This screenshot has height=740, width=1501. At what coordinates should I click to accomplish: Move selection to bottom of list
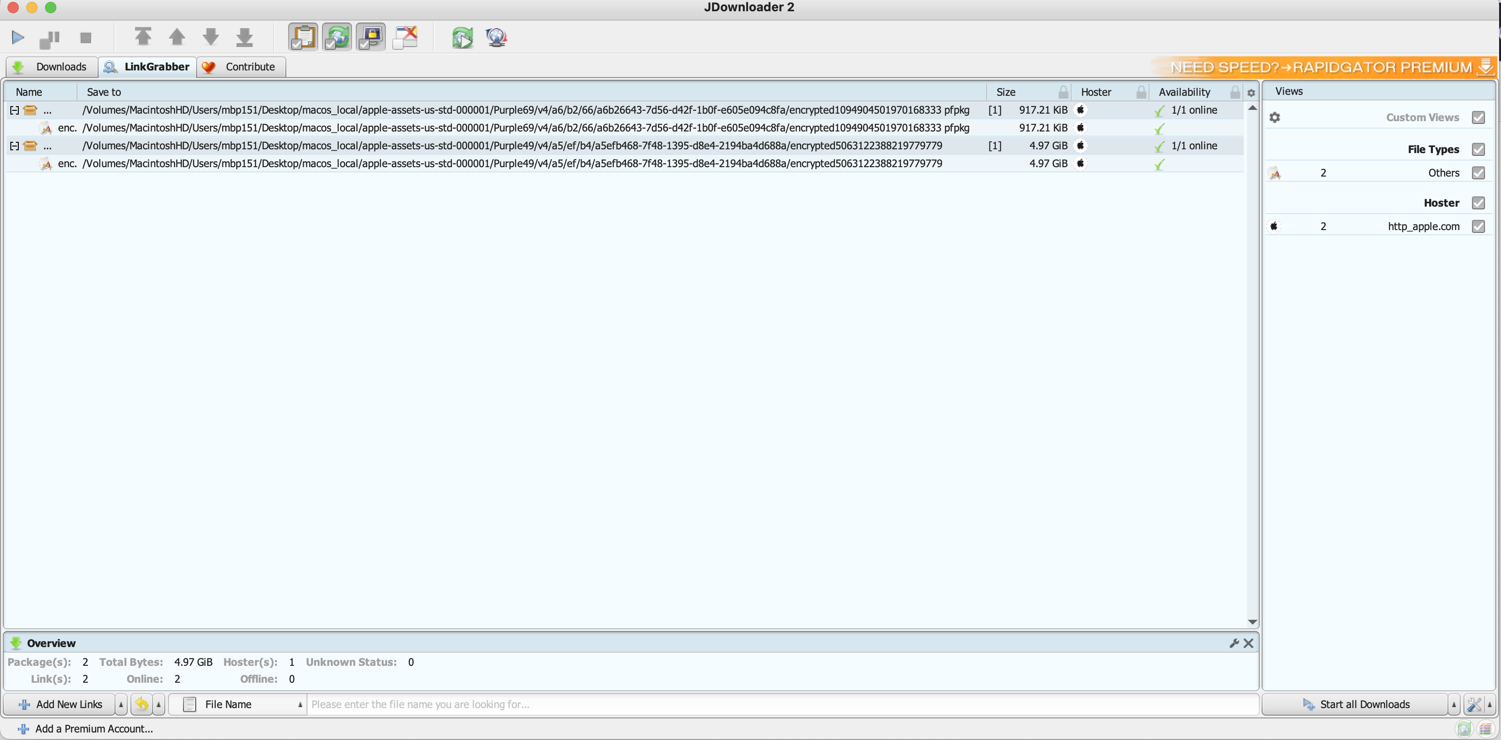(244, 37)
